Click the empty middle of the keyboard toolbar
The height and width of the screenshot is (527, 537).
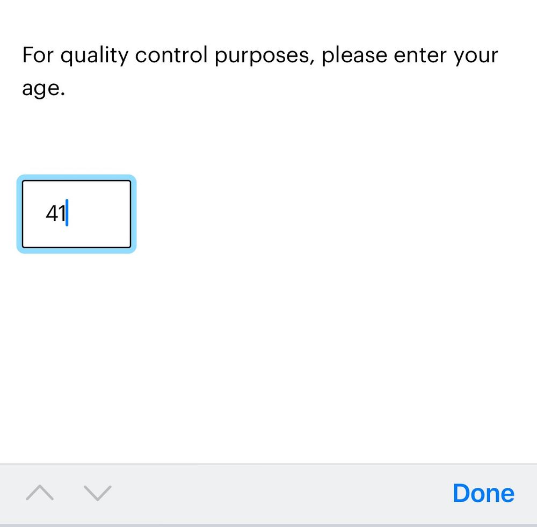click(281, 493)
